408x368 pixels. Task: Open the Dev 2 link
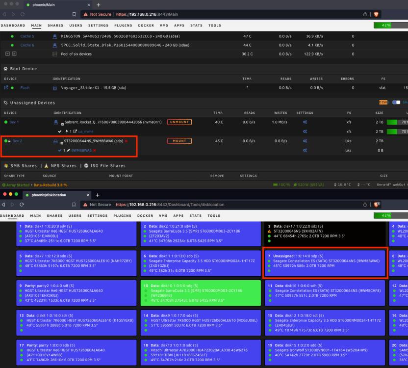[x=17, y=141]
